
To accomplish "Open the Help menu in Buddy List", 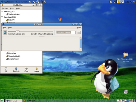I will click(x=18, y=8).
